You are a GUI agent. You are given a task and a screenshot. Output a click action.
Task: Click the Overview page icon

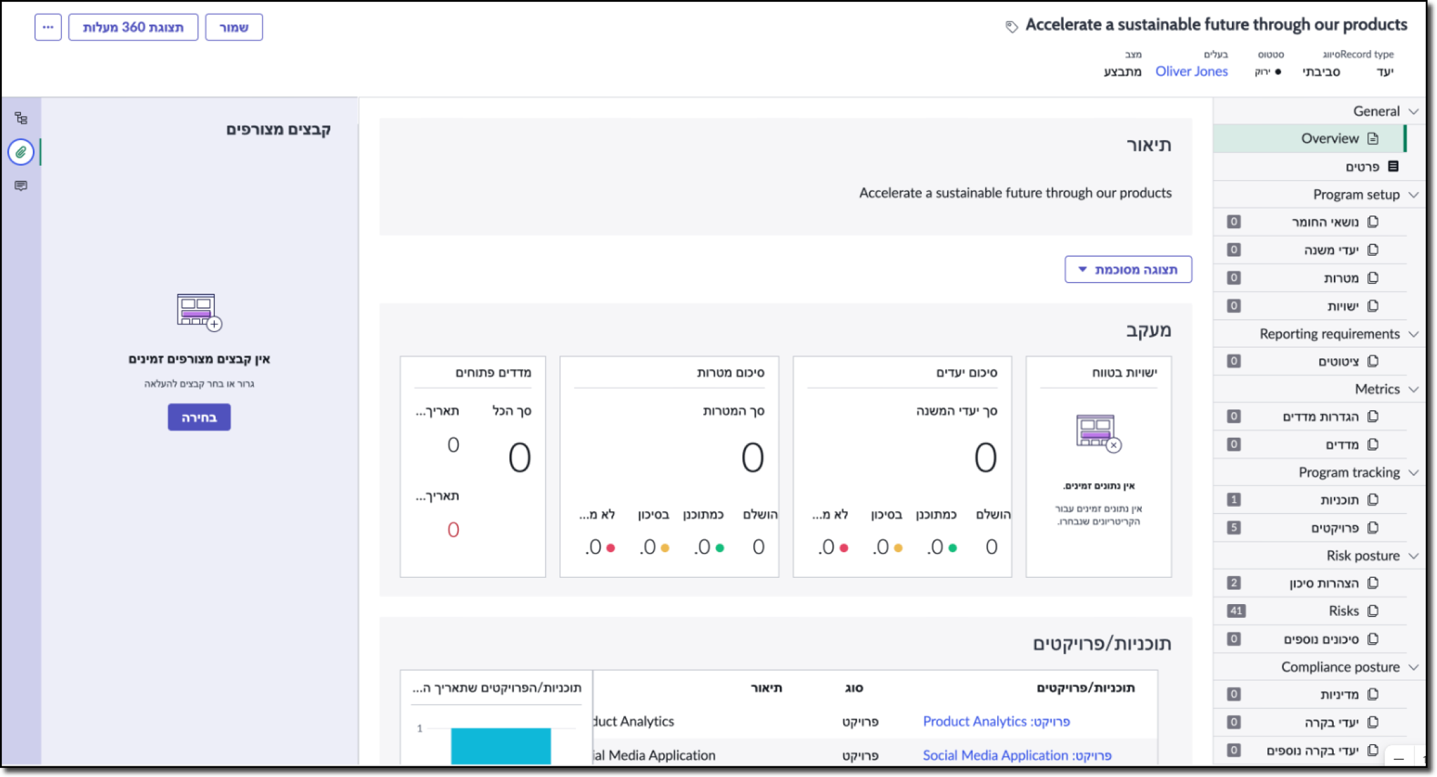point(1373,139)
